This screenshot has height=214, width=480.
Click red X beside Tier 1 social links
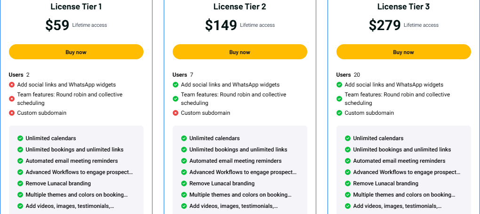coord(12,85)
